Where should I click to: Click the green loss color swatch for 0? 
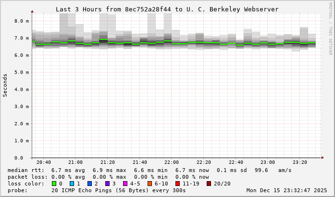click(54, 184)
